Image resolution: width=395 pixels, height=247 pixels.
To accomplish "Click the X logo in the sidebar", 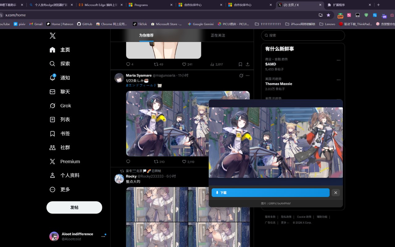I will (x=52, y=36).
